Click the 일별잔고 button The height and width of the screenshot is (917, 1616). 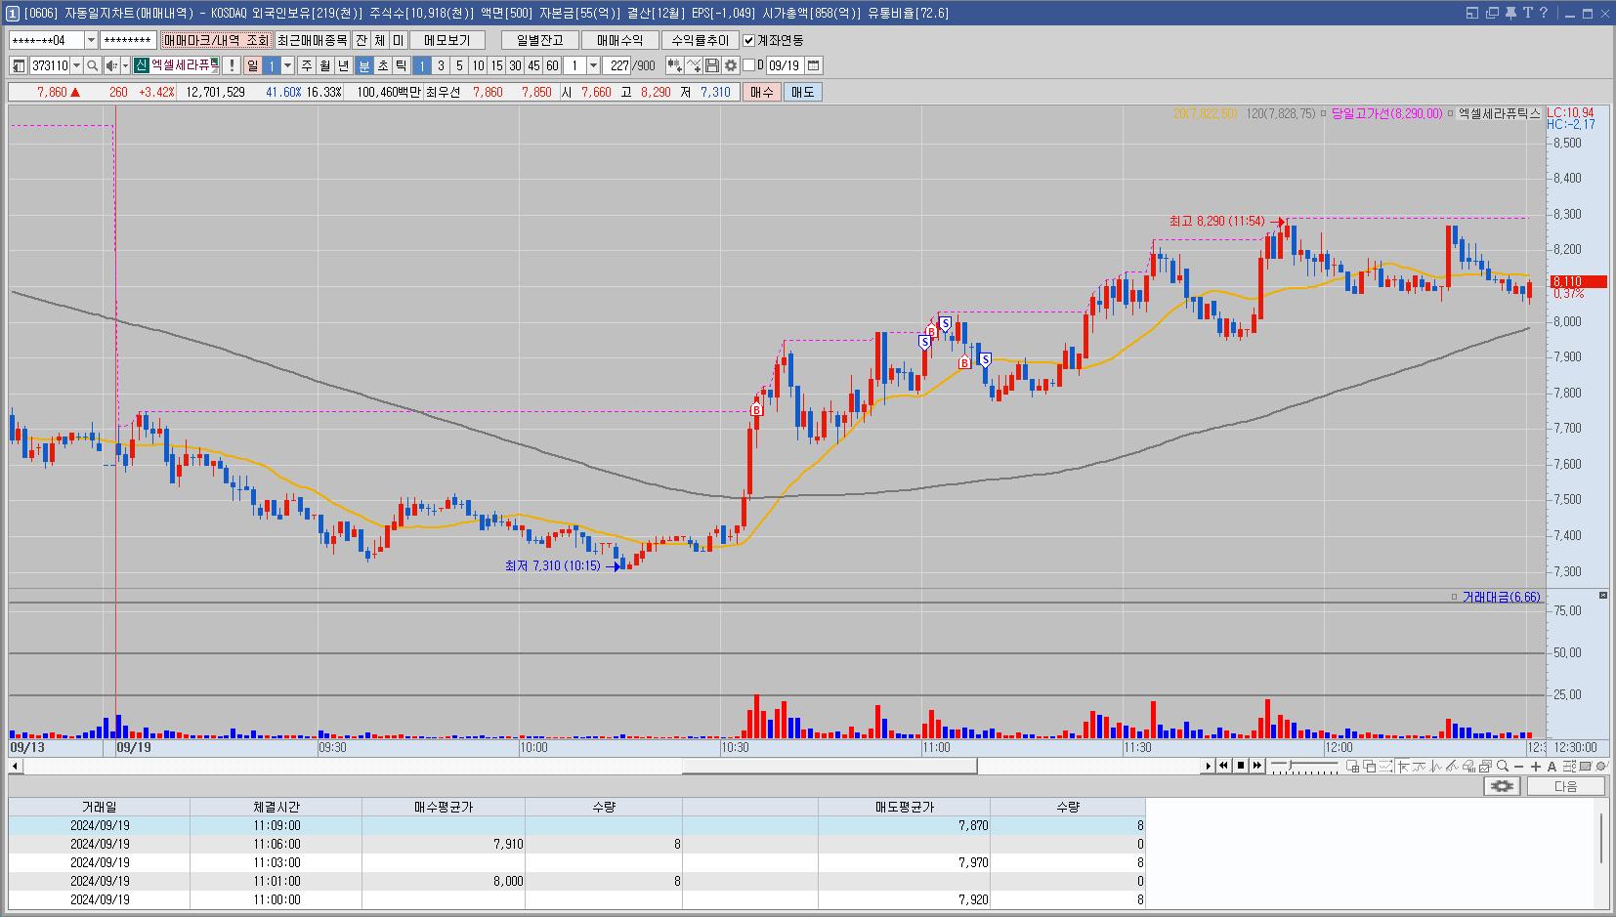540,40
